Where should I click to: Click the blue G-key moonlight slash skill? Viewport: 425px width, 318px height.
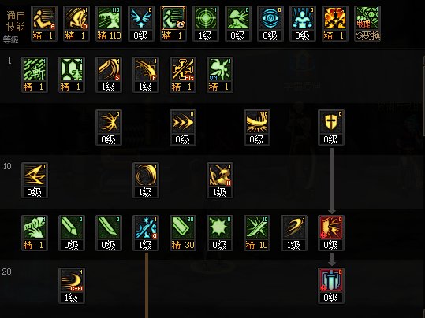coord(146,233)
